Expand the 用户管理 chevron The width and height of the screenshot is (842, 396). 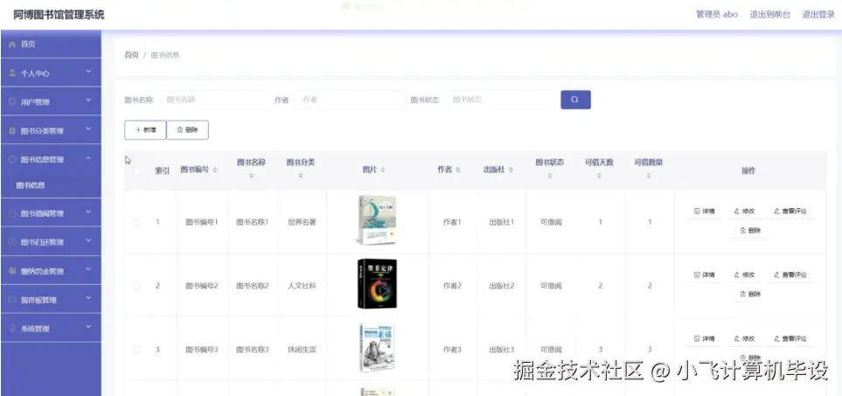[x=88, y=101]
